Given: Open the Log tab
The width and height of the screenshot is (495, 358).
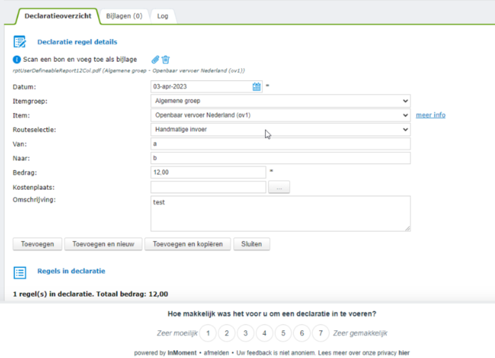Looking at the screenshot, I should click(163, 16).
